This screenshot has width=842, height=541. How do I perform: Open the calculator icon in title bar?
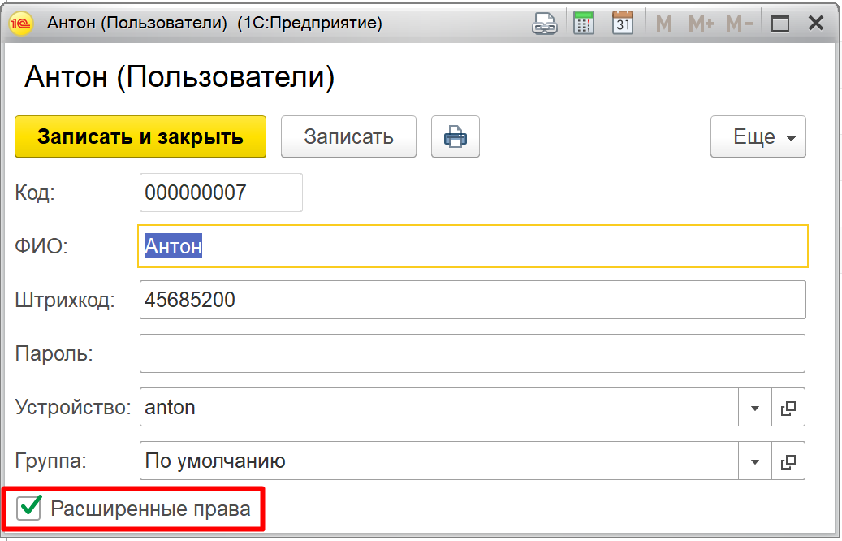click(x=584, y=23)
